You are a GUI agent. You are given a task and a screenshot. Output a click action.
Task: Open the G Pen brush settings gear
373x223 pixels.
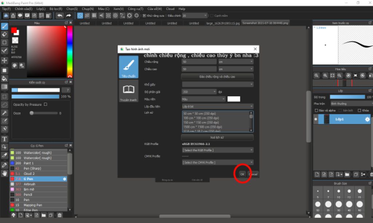click(x=64, y=179)
